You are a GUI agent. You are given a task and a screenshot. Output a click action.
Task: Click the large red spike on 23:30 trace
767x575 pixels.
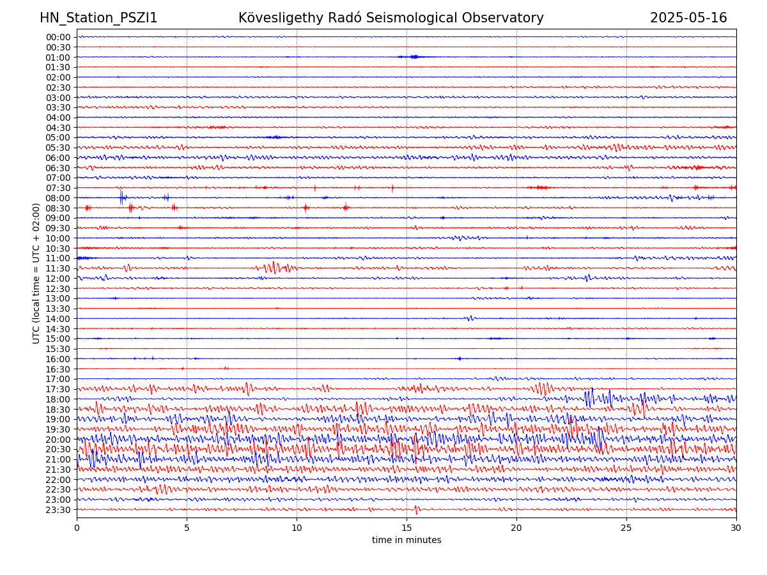point(416,510)
